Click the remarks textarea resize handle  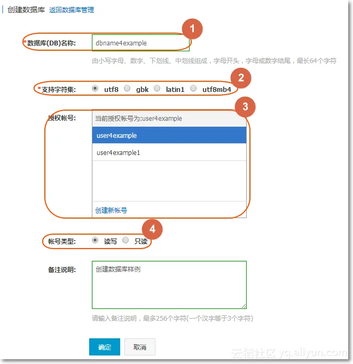(244, 306)
